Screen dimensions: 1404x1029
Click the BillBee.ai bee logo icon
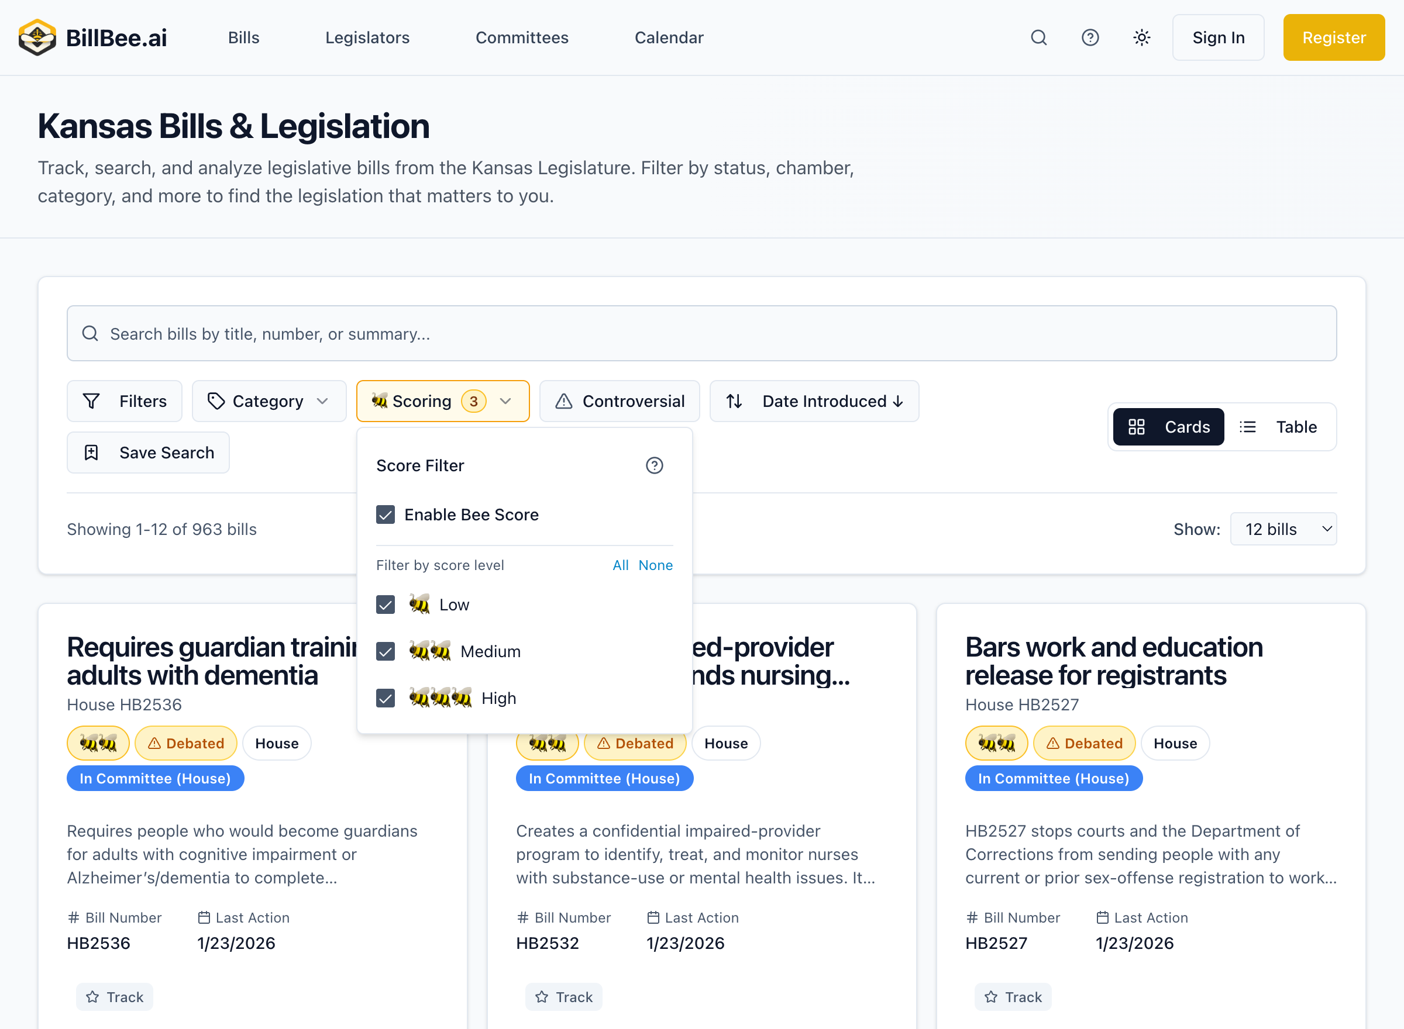[x=37, y=37]
